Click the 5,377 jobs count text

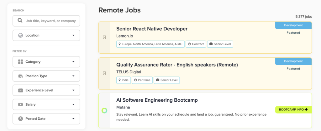pos(303,17)
